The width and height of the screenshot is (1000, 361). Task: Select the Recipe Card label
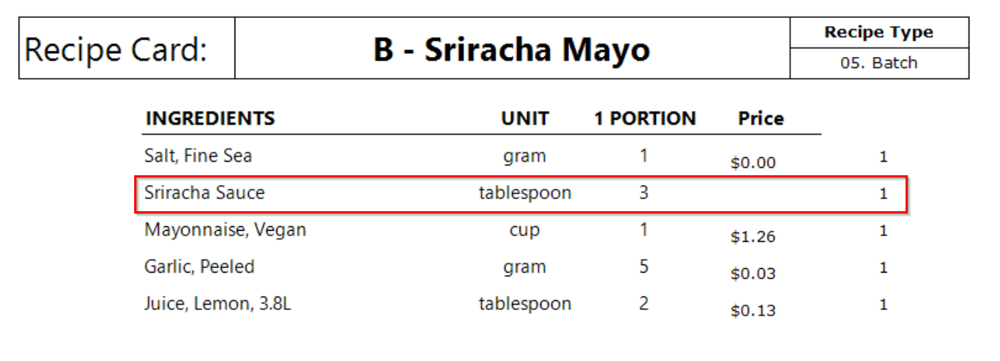point(115,49)
